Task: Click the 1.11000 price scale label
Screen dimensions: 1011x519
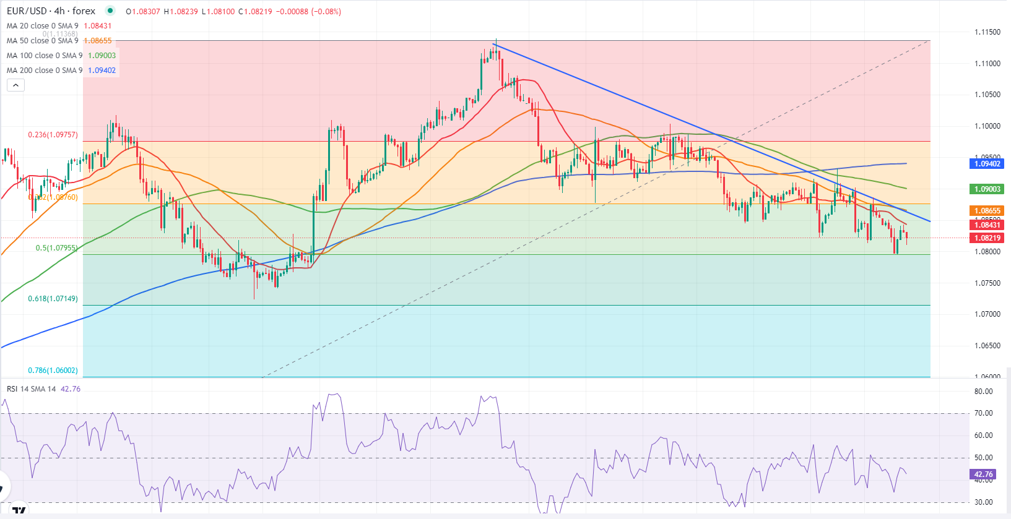Action: pos(987,64)
